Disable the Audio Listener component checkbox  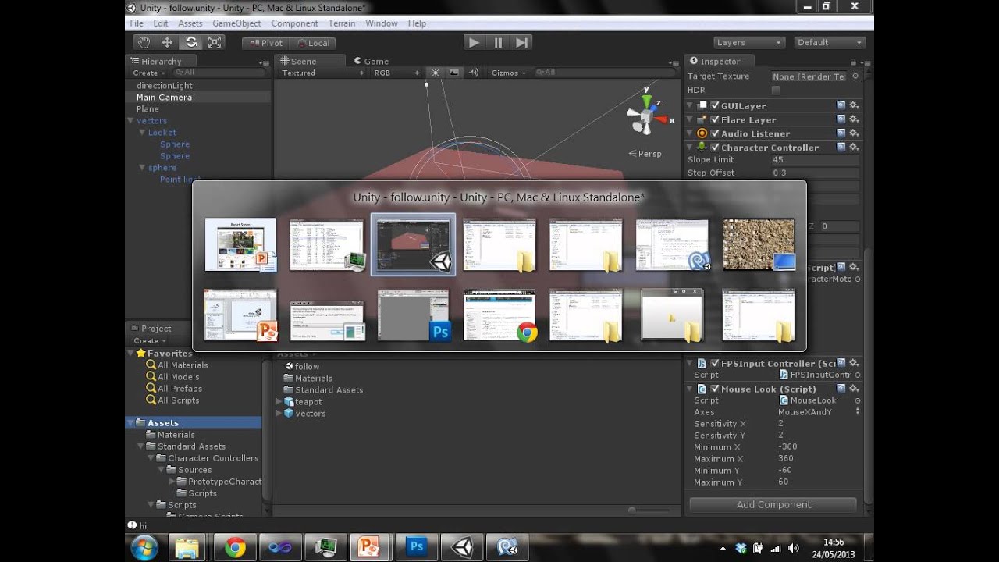click(x=715, y=133)
